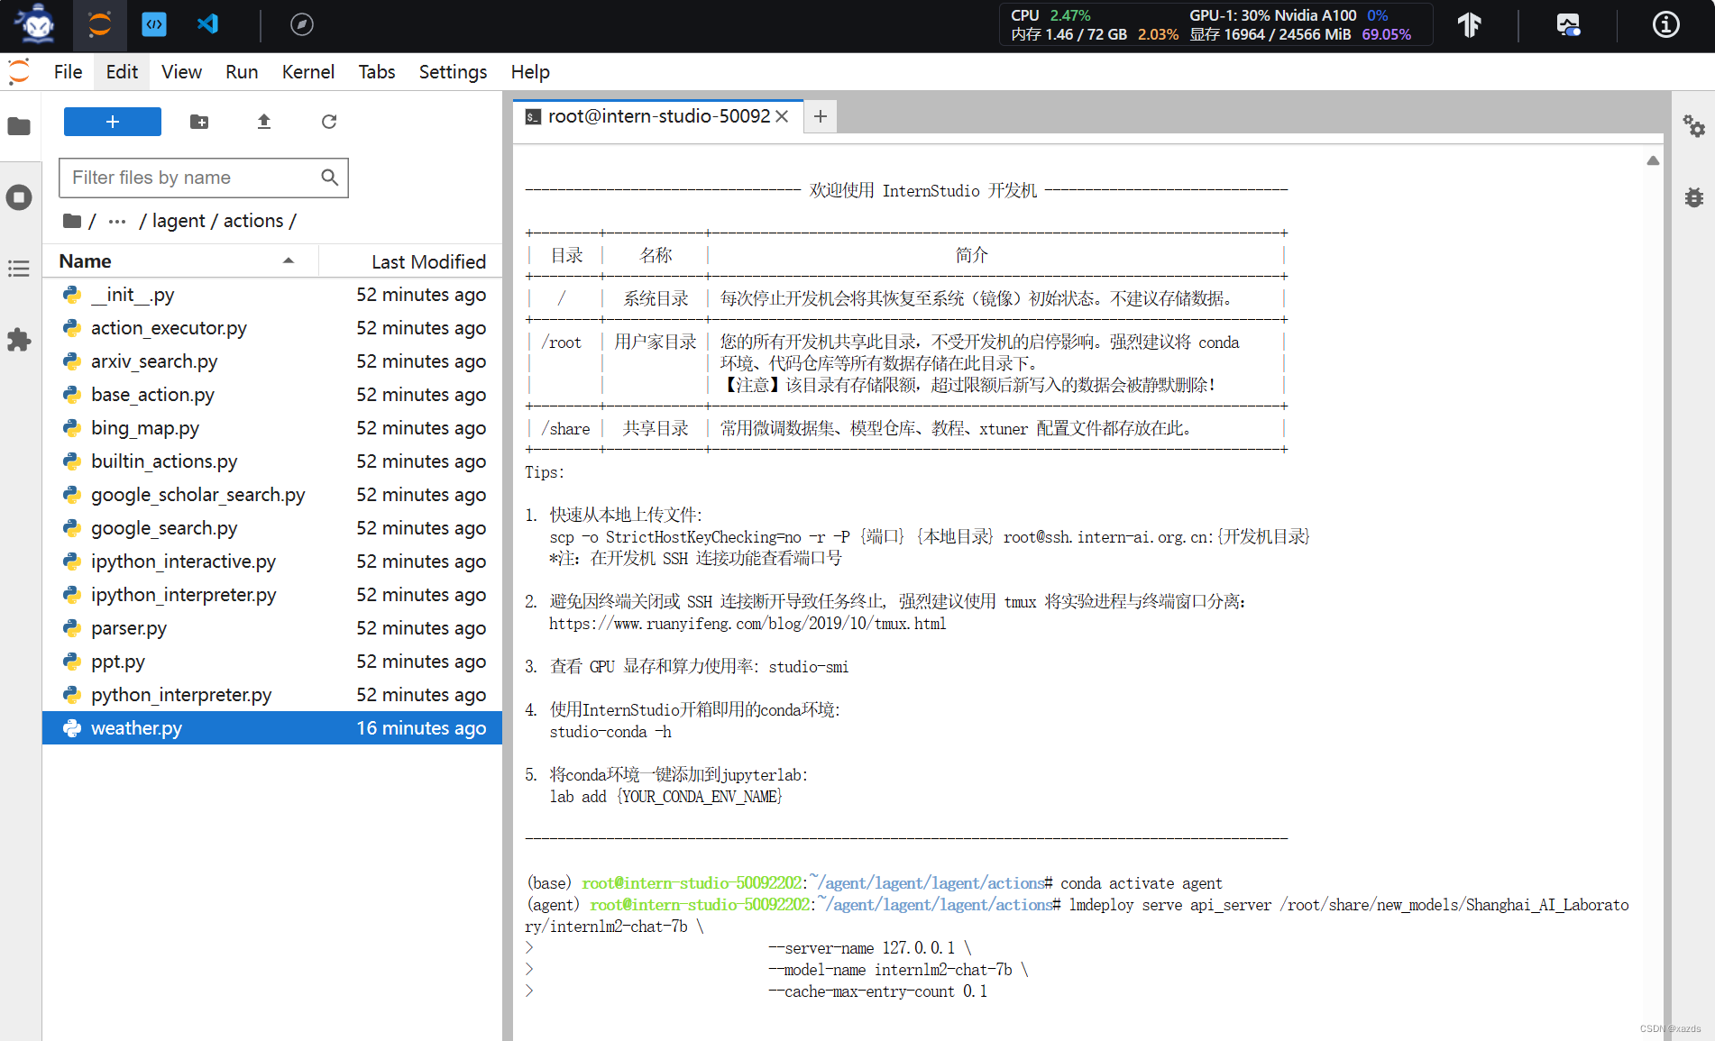This screenshot has height=1041, width=1715.
Task: Open the File Browser sidebar panel
Action: pyautogui.click(x=19, y=126)
